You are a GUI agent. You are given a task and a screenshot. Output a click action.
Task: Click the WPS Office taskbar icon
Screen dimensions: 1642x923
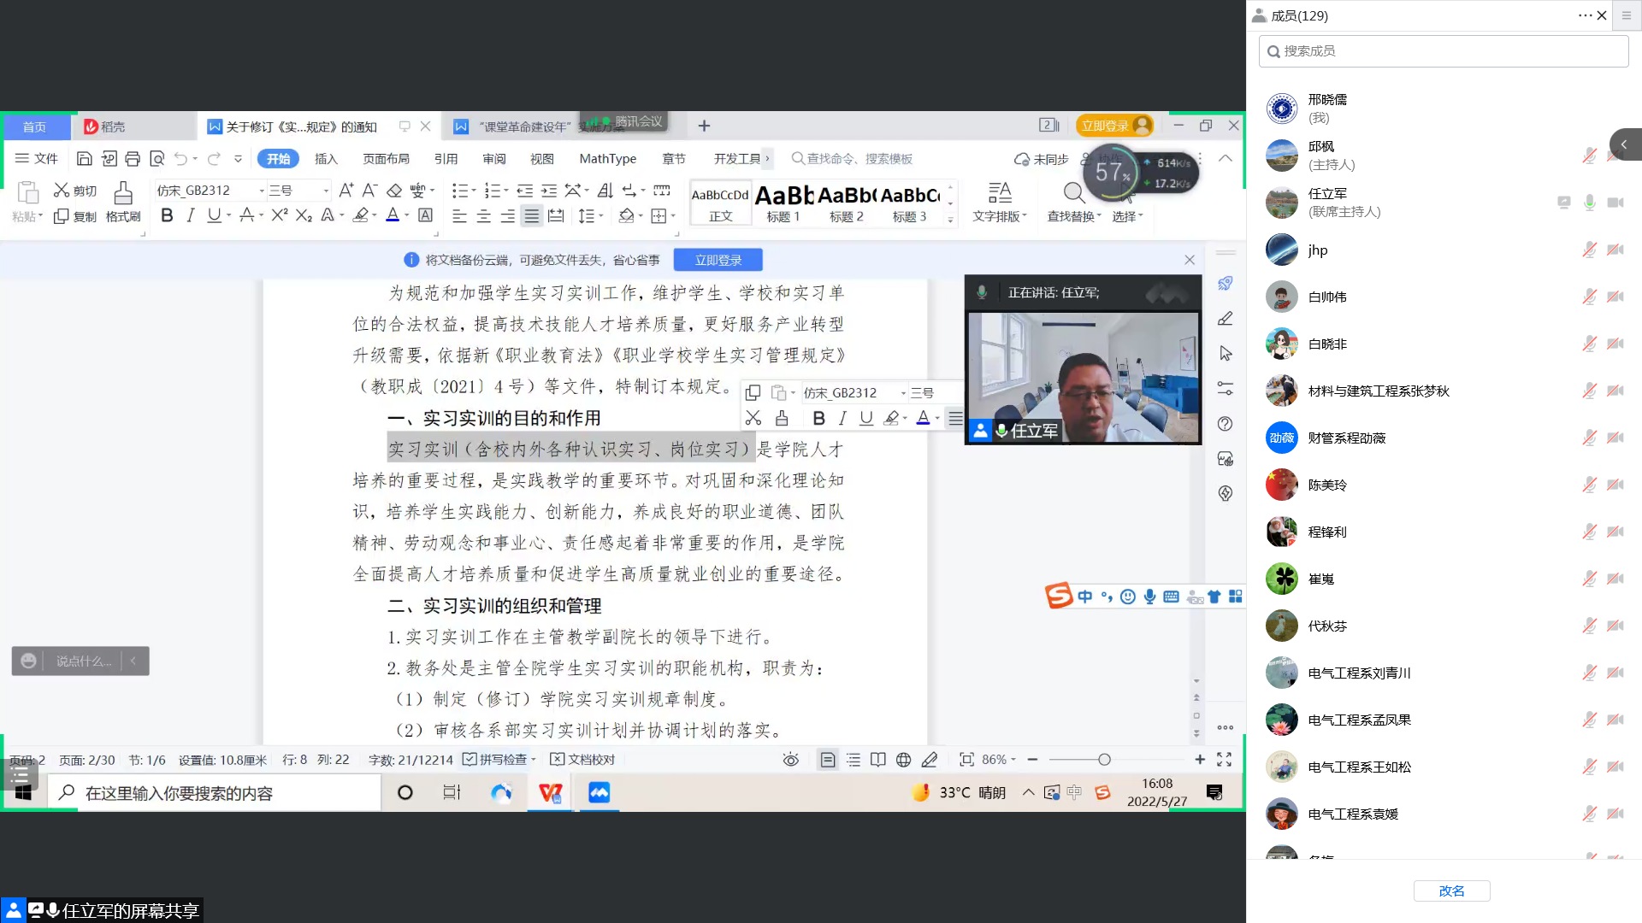click(x=550, y=793)
